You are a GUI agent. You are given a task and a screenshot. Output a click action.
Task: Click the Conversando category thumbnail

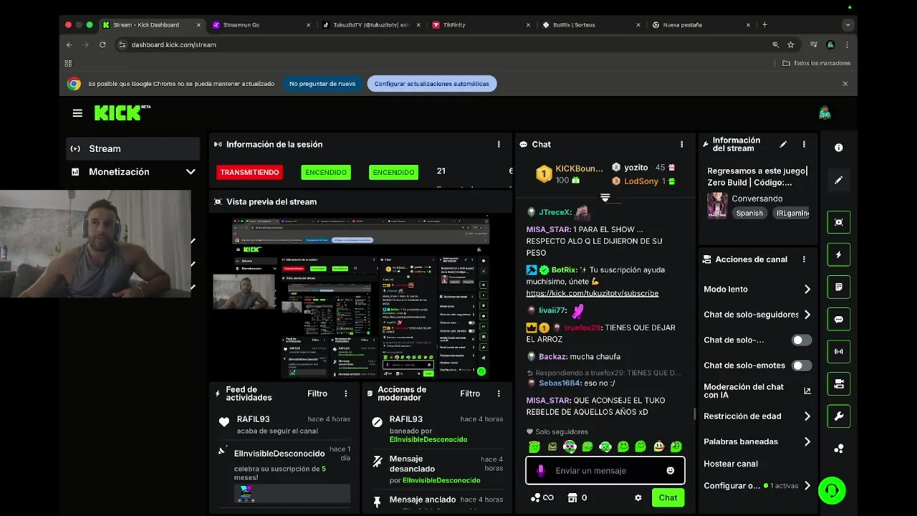[x=717, y=205]
